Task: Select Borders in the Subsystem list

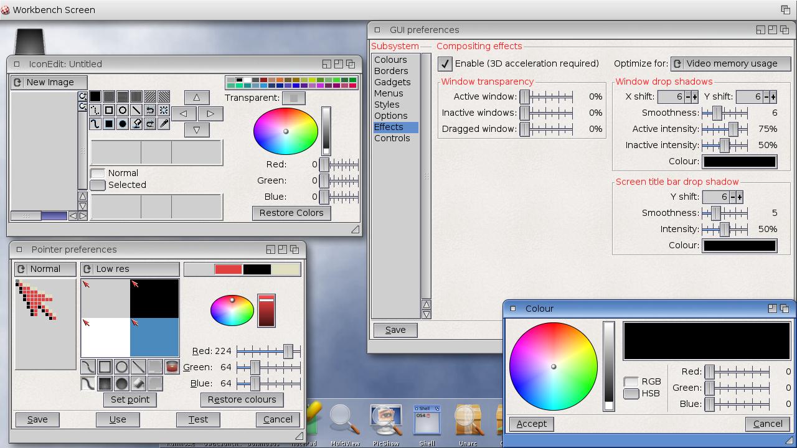Action: pyautogui.click(x=391, y=71)
